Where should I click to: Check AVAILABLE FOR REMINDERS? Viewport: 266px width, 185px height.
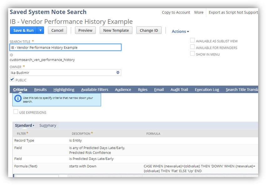(192, 47)
